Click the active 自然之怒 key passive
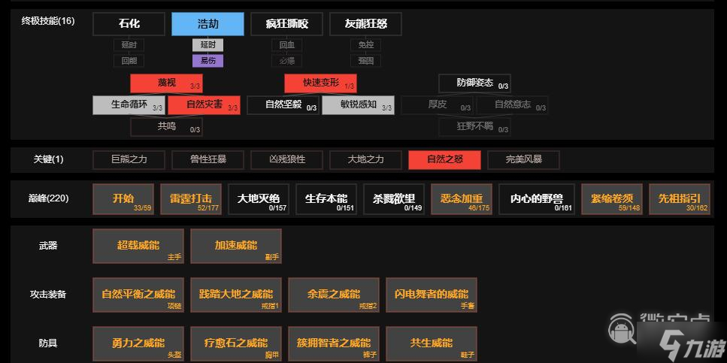The width and height of the screenshot is (727, 363). 444,160
